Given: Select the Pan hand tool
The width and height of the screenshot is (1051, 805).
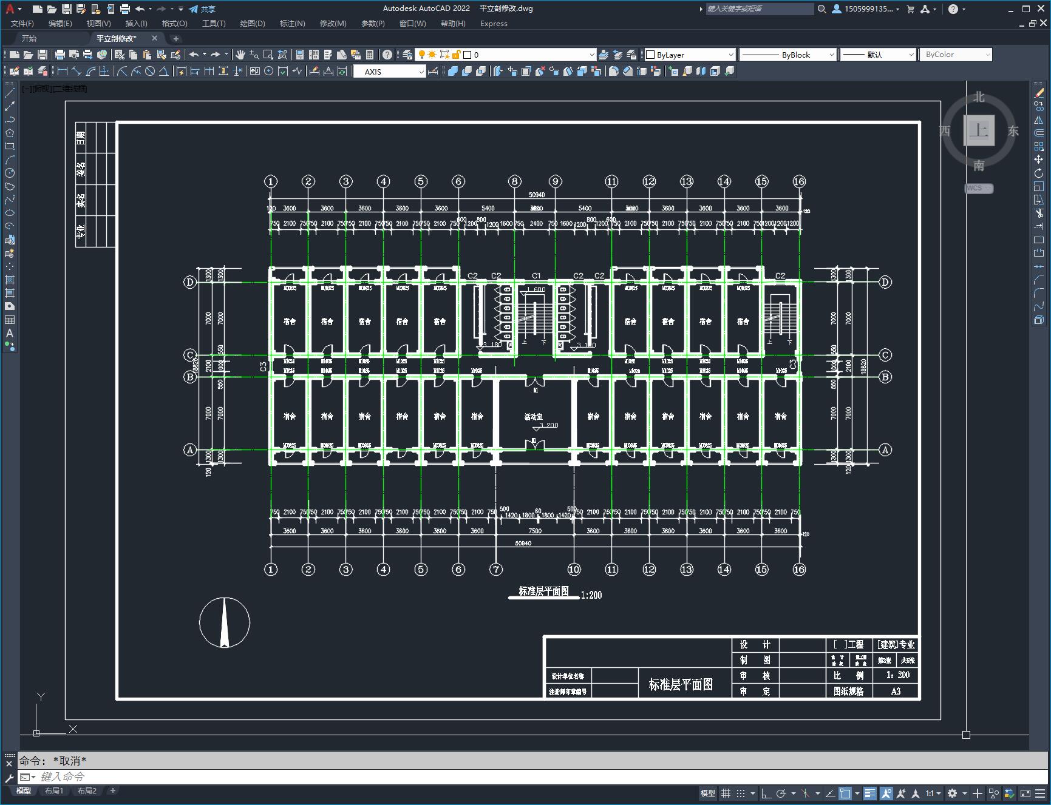Looking at the screenshot, I should click(240, 55).
